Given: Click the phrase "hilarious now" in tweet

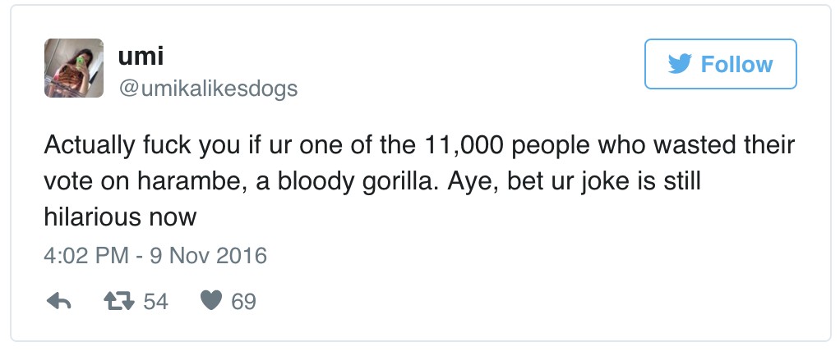Looking at the screenshot, I should (120, 217).
